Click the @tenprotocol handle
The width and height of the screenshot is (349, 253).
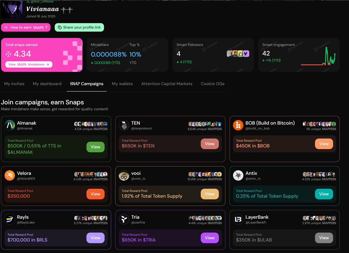tap(141, 128)
